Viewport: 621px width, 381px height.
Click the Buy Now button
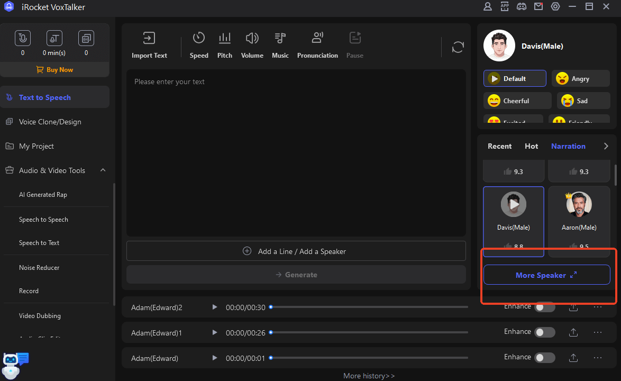[54, 70]
